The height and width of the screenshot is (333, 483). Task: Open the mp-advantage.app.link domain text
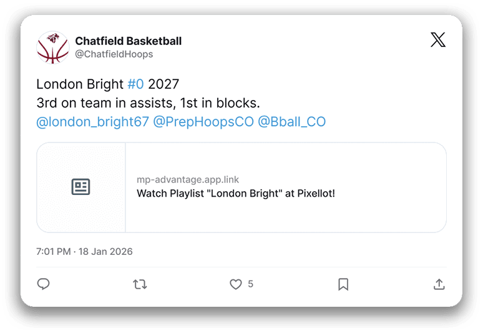tap(188, 180)
